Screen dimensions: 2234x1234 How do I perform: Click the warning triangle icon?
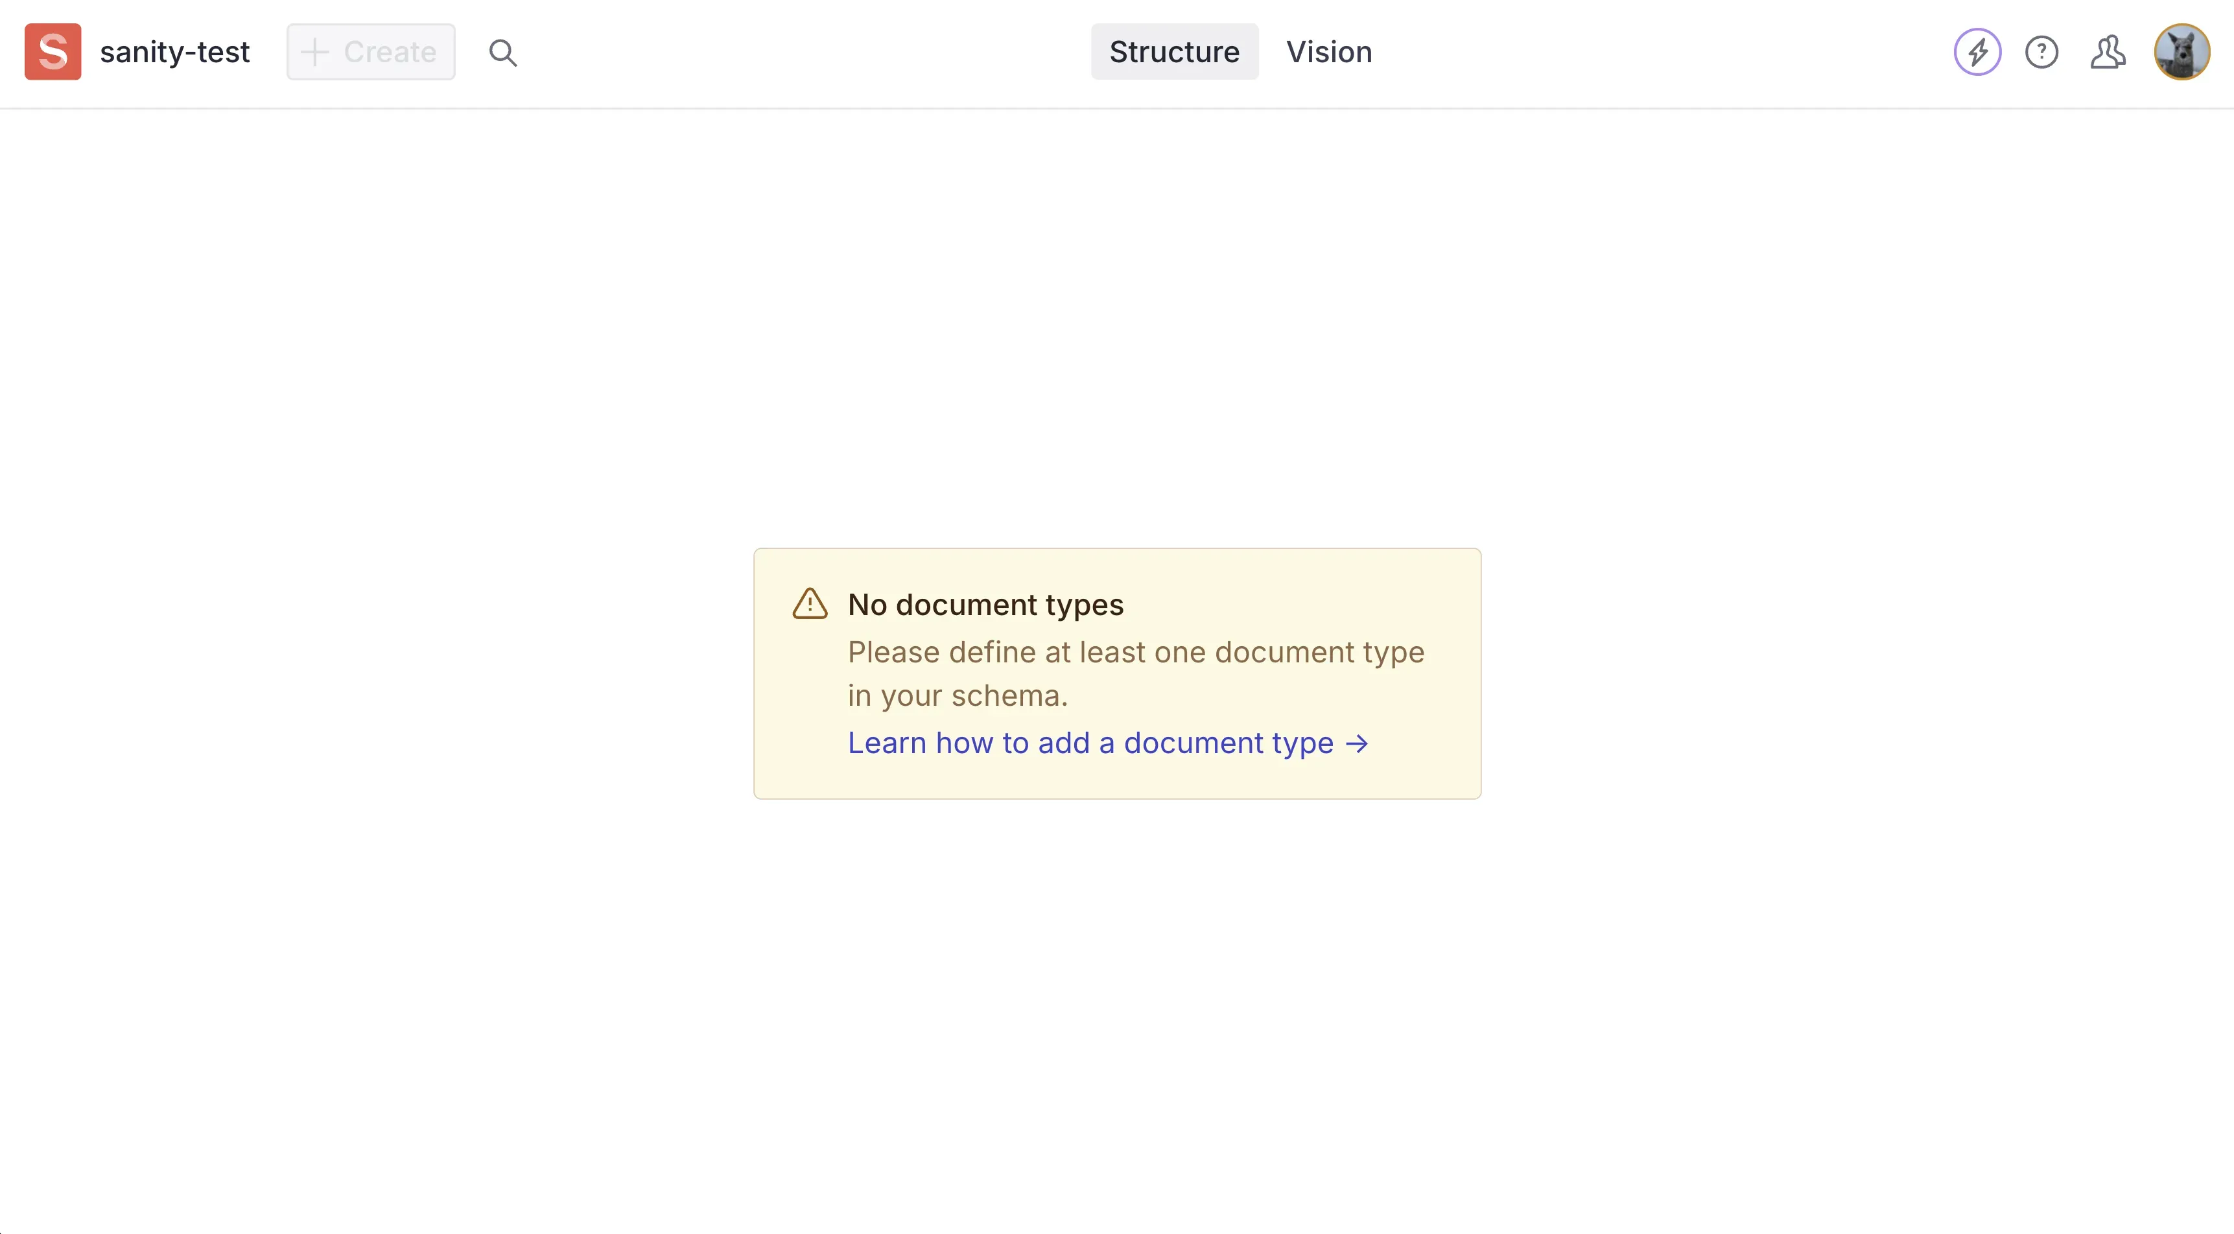(810, 603)
